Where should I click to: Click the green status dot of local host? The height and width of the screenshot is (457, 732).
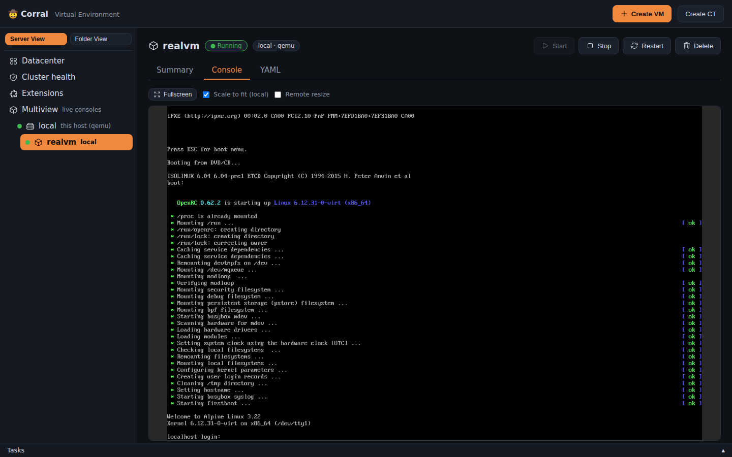pyautogui.click(x=19, y=126)
